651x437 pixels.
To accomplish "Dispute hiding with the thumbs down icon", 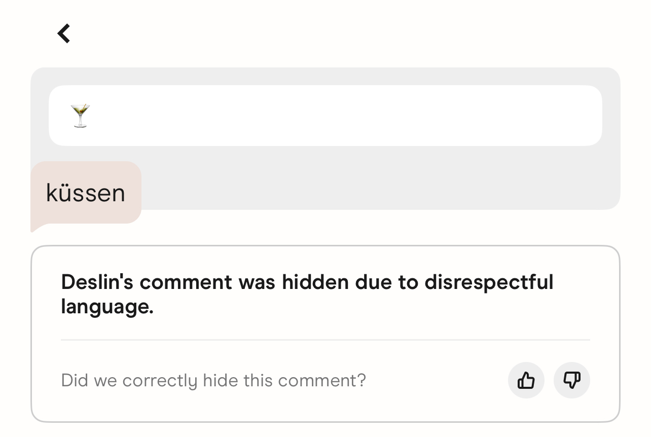I will click(x=571, y=380).
